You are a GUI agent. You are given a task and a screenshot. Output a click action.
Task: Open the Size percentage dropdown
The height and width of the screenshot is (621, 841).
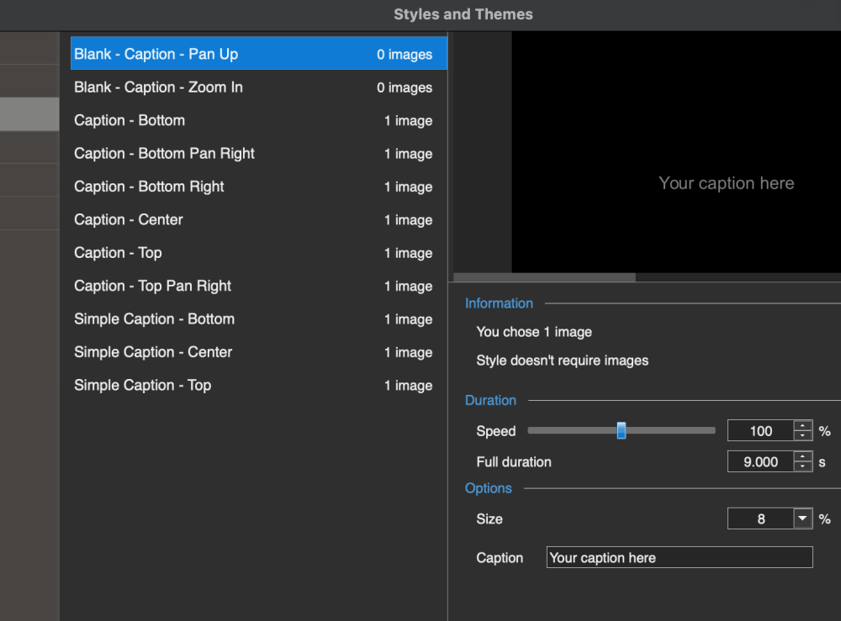click(802, 519)
